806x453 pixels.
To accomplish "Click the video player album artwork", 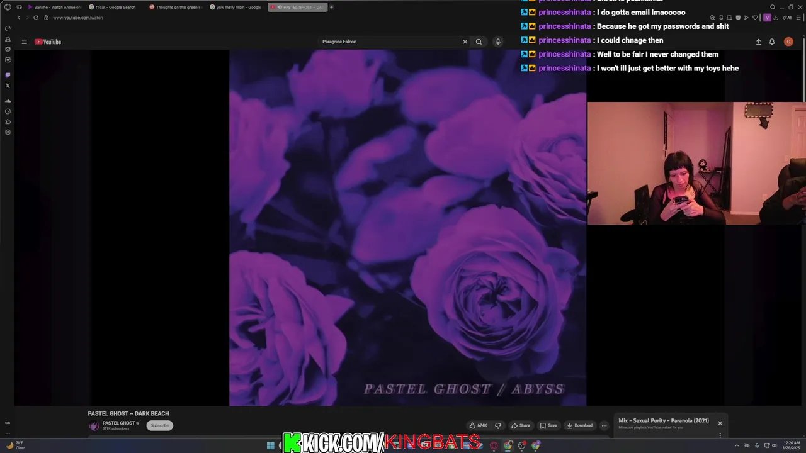I will click(x=408, y=228).
